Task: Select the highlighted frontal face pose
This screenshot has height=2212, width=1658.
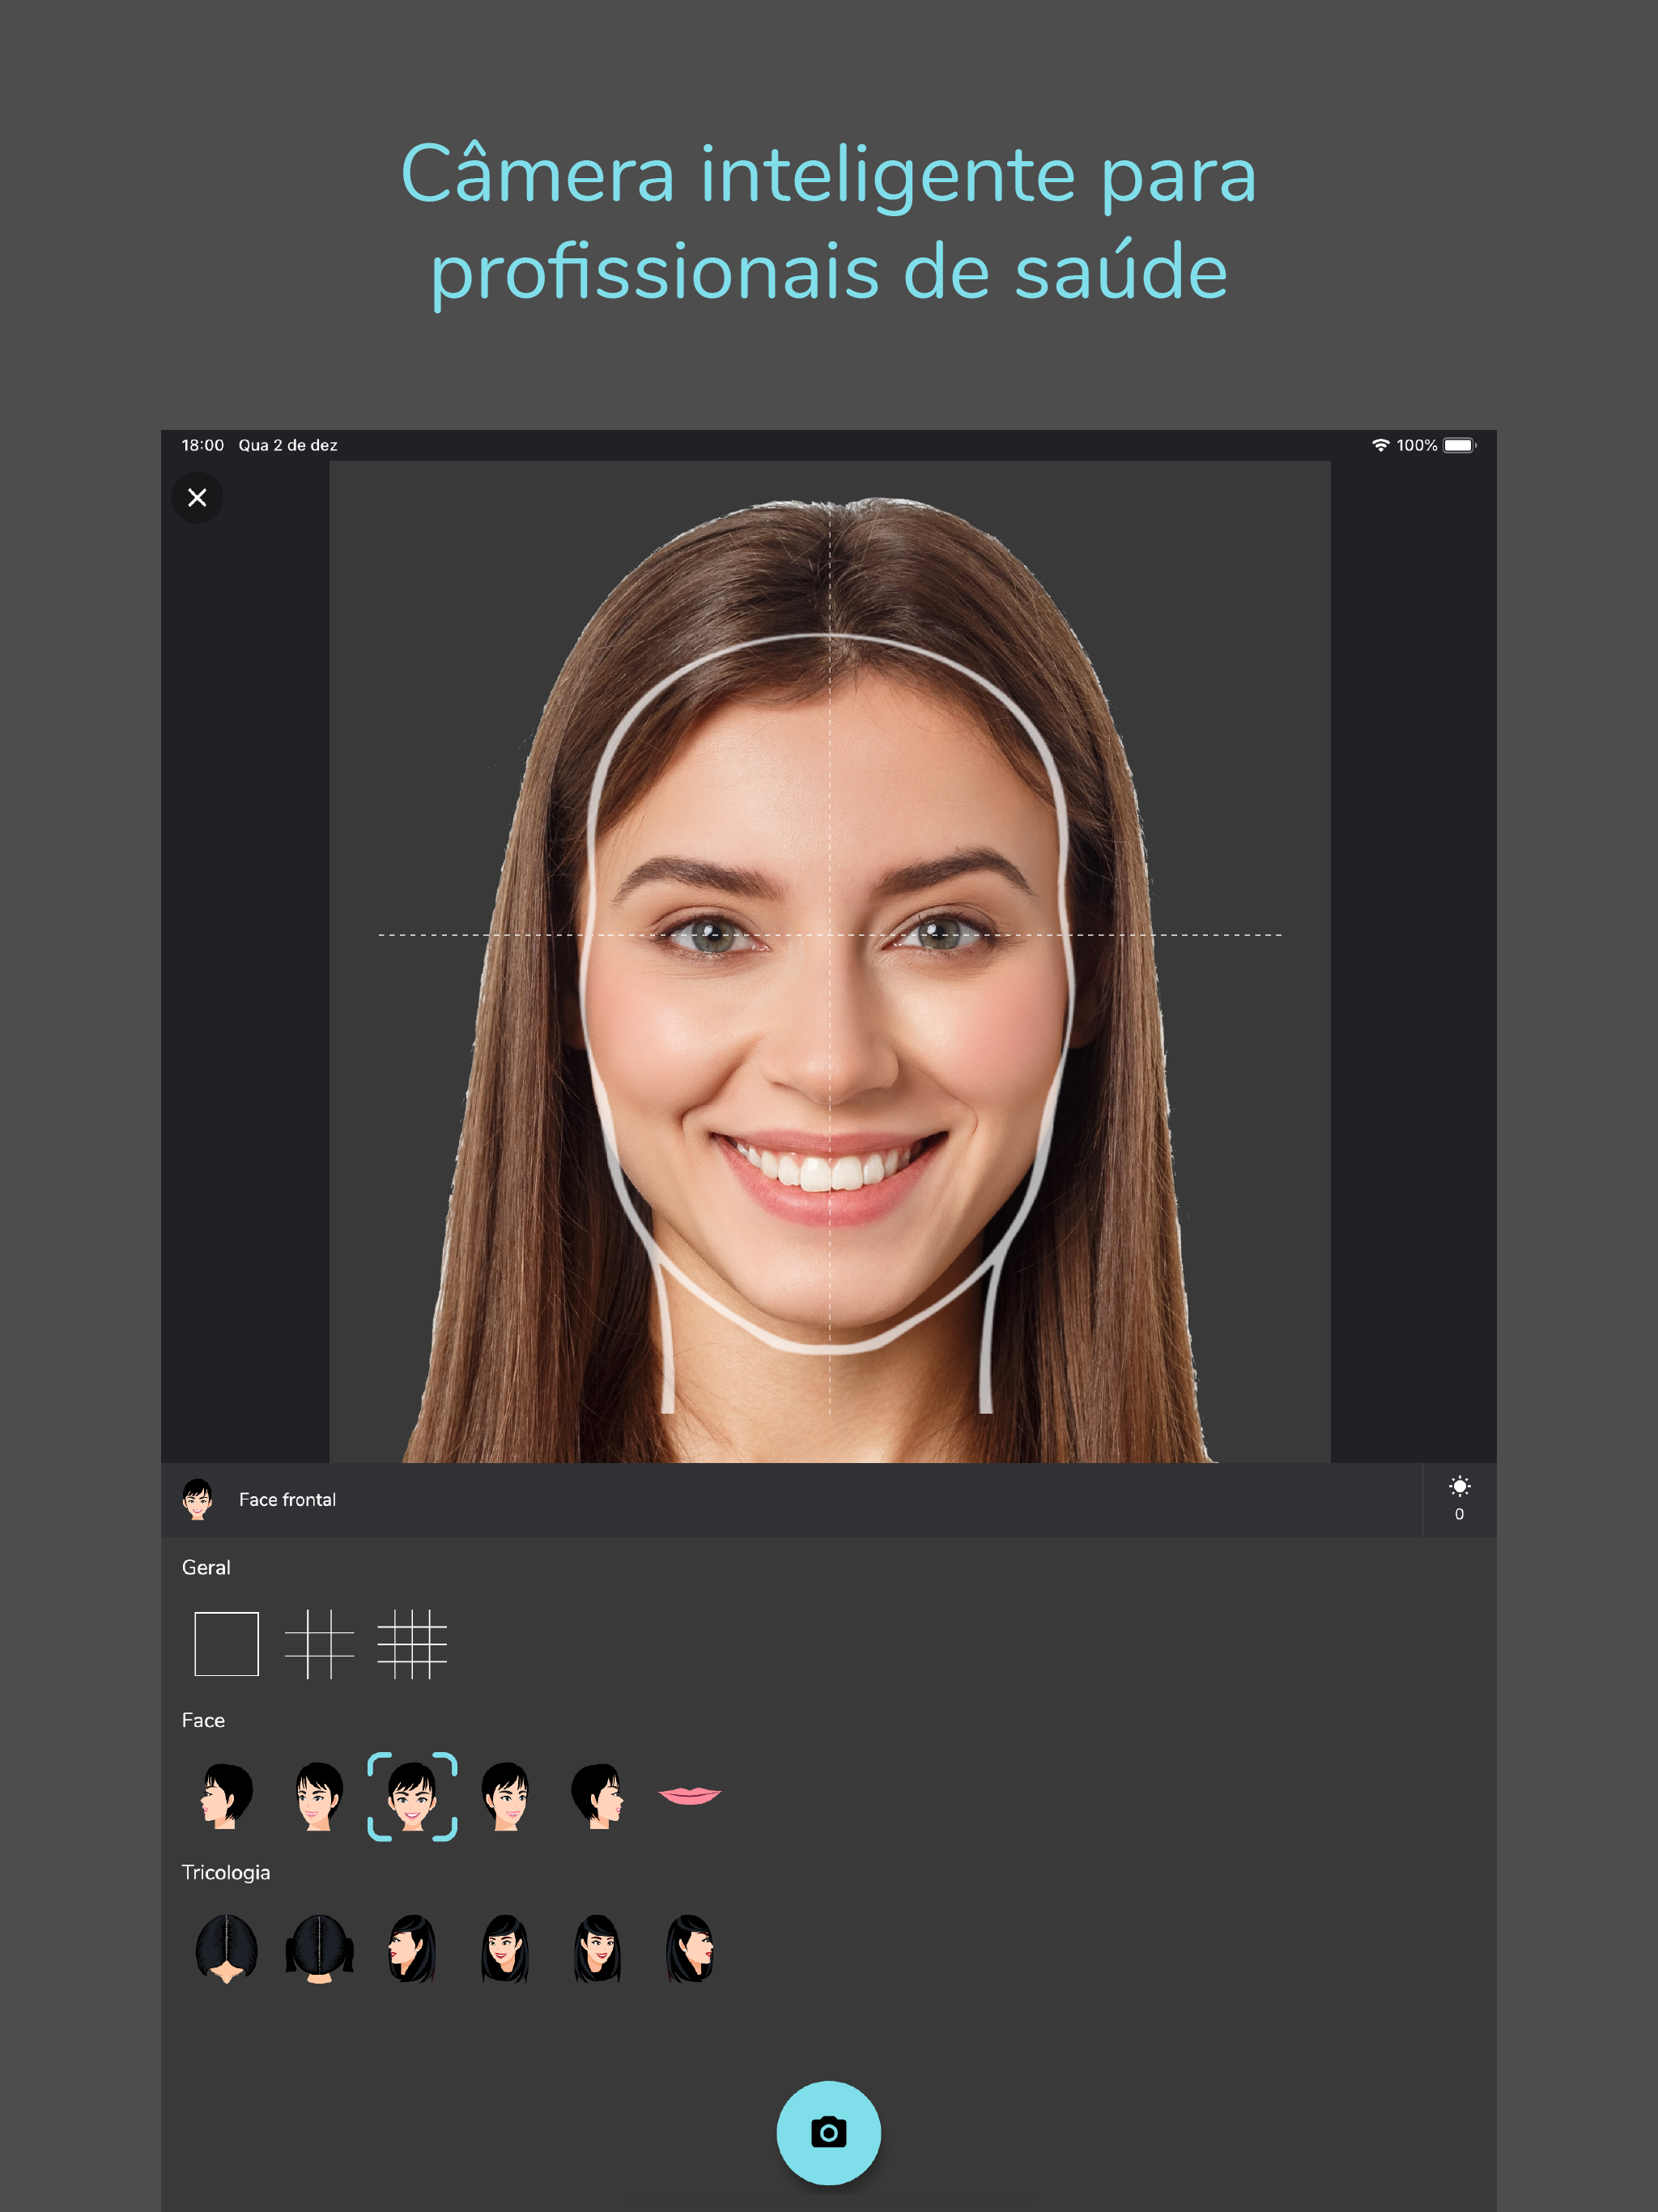Action: pyautogui.click(x=412, y=1796)
